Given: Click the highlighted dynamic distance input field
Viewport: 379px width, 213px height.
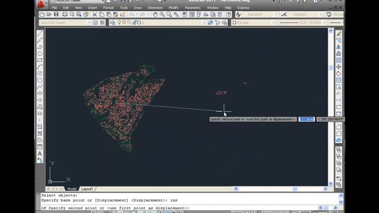Looking at the screenshot, I should tap(307, 120).
